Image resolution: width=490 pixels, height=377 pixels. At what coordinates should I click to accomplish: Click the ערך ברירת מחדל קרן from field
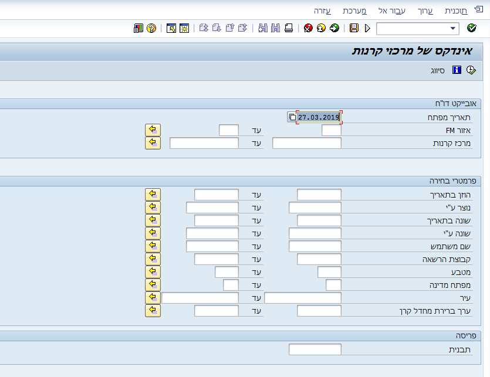click(319, 311)
